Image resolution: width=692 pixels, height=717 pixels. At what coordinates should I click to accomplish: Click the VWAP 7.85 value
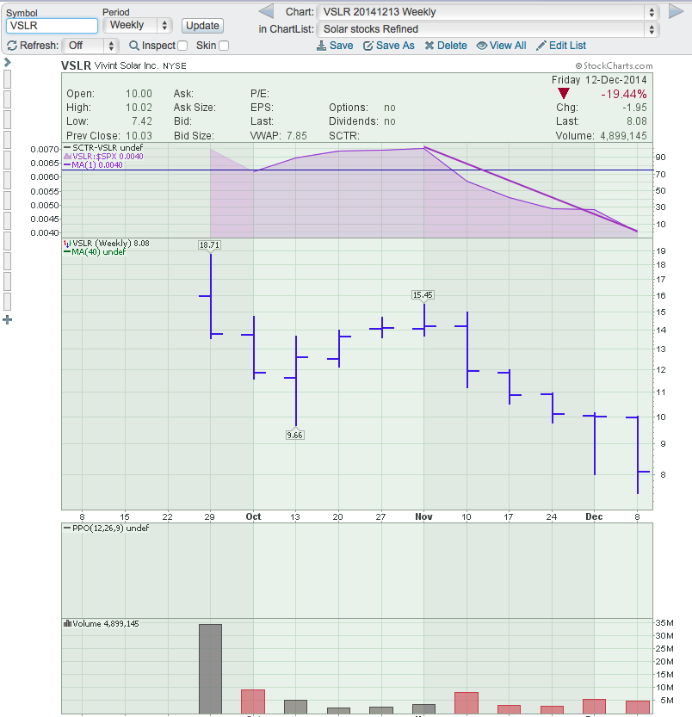click(297, 136)
